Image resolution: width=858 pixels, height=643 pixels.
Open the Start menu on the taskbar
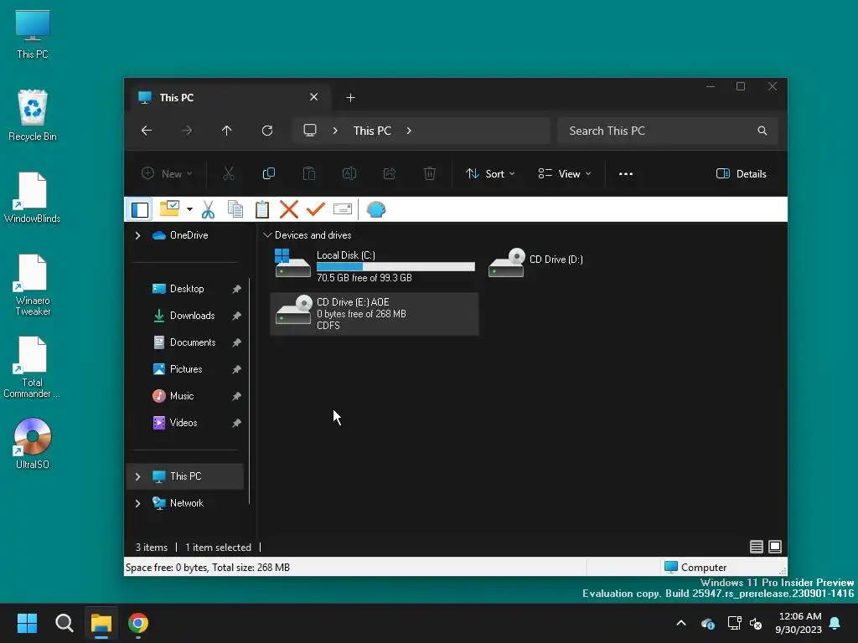click(27, 623)
